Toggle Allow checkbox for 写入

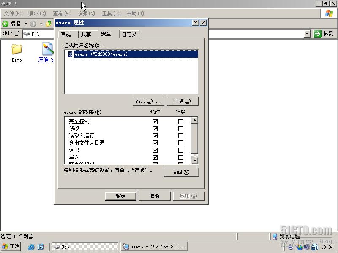tap(155, 157)
